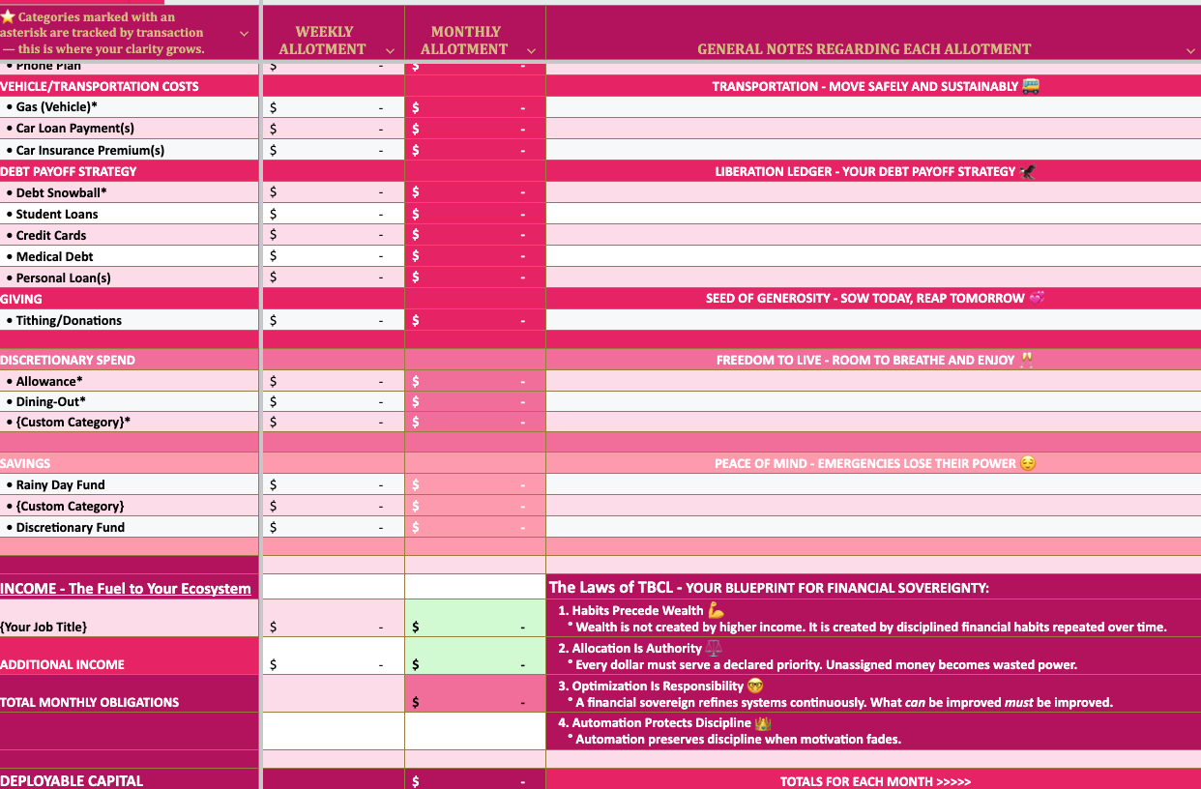Select the monthly allotment cell for Discretionary Fund
Viewport: 1201px width, 789px height.
pyautogui.click(x=475, y=527)
